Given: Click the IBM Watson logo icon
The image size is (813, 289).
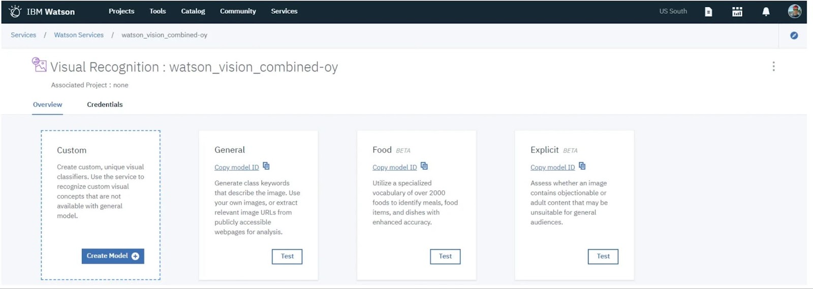Looking at the screenshot, I should pos(15,11).
